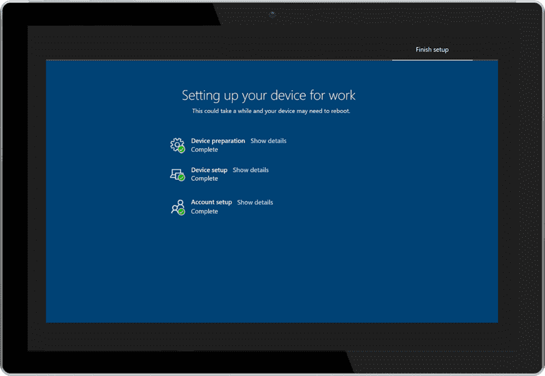Click the Device preparation heading

(218, 141)
